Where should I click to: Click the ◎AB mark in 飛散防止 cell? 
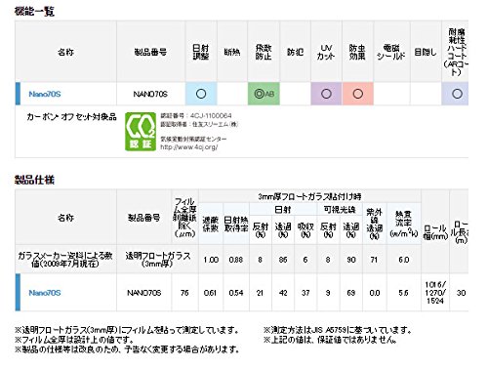tap(264, 94)
